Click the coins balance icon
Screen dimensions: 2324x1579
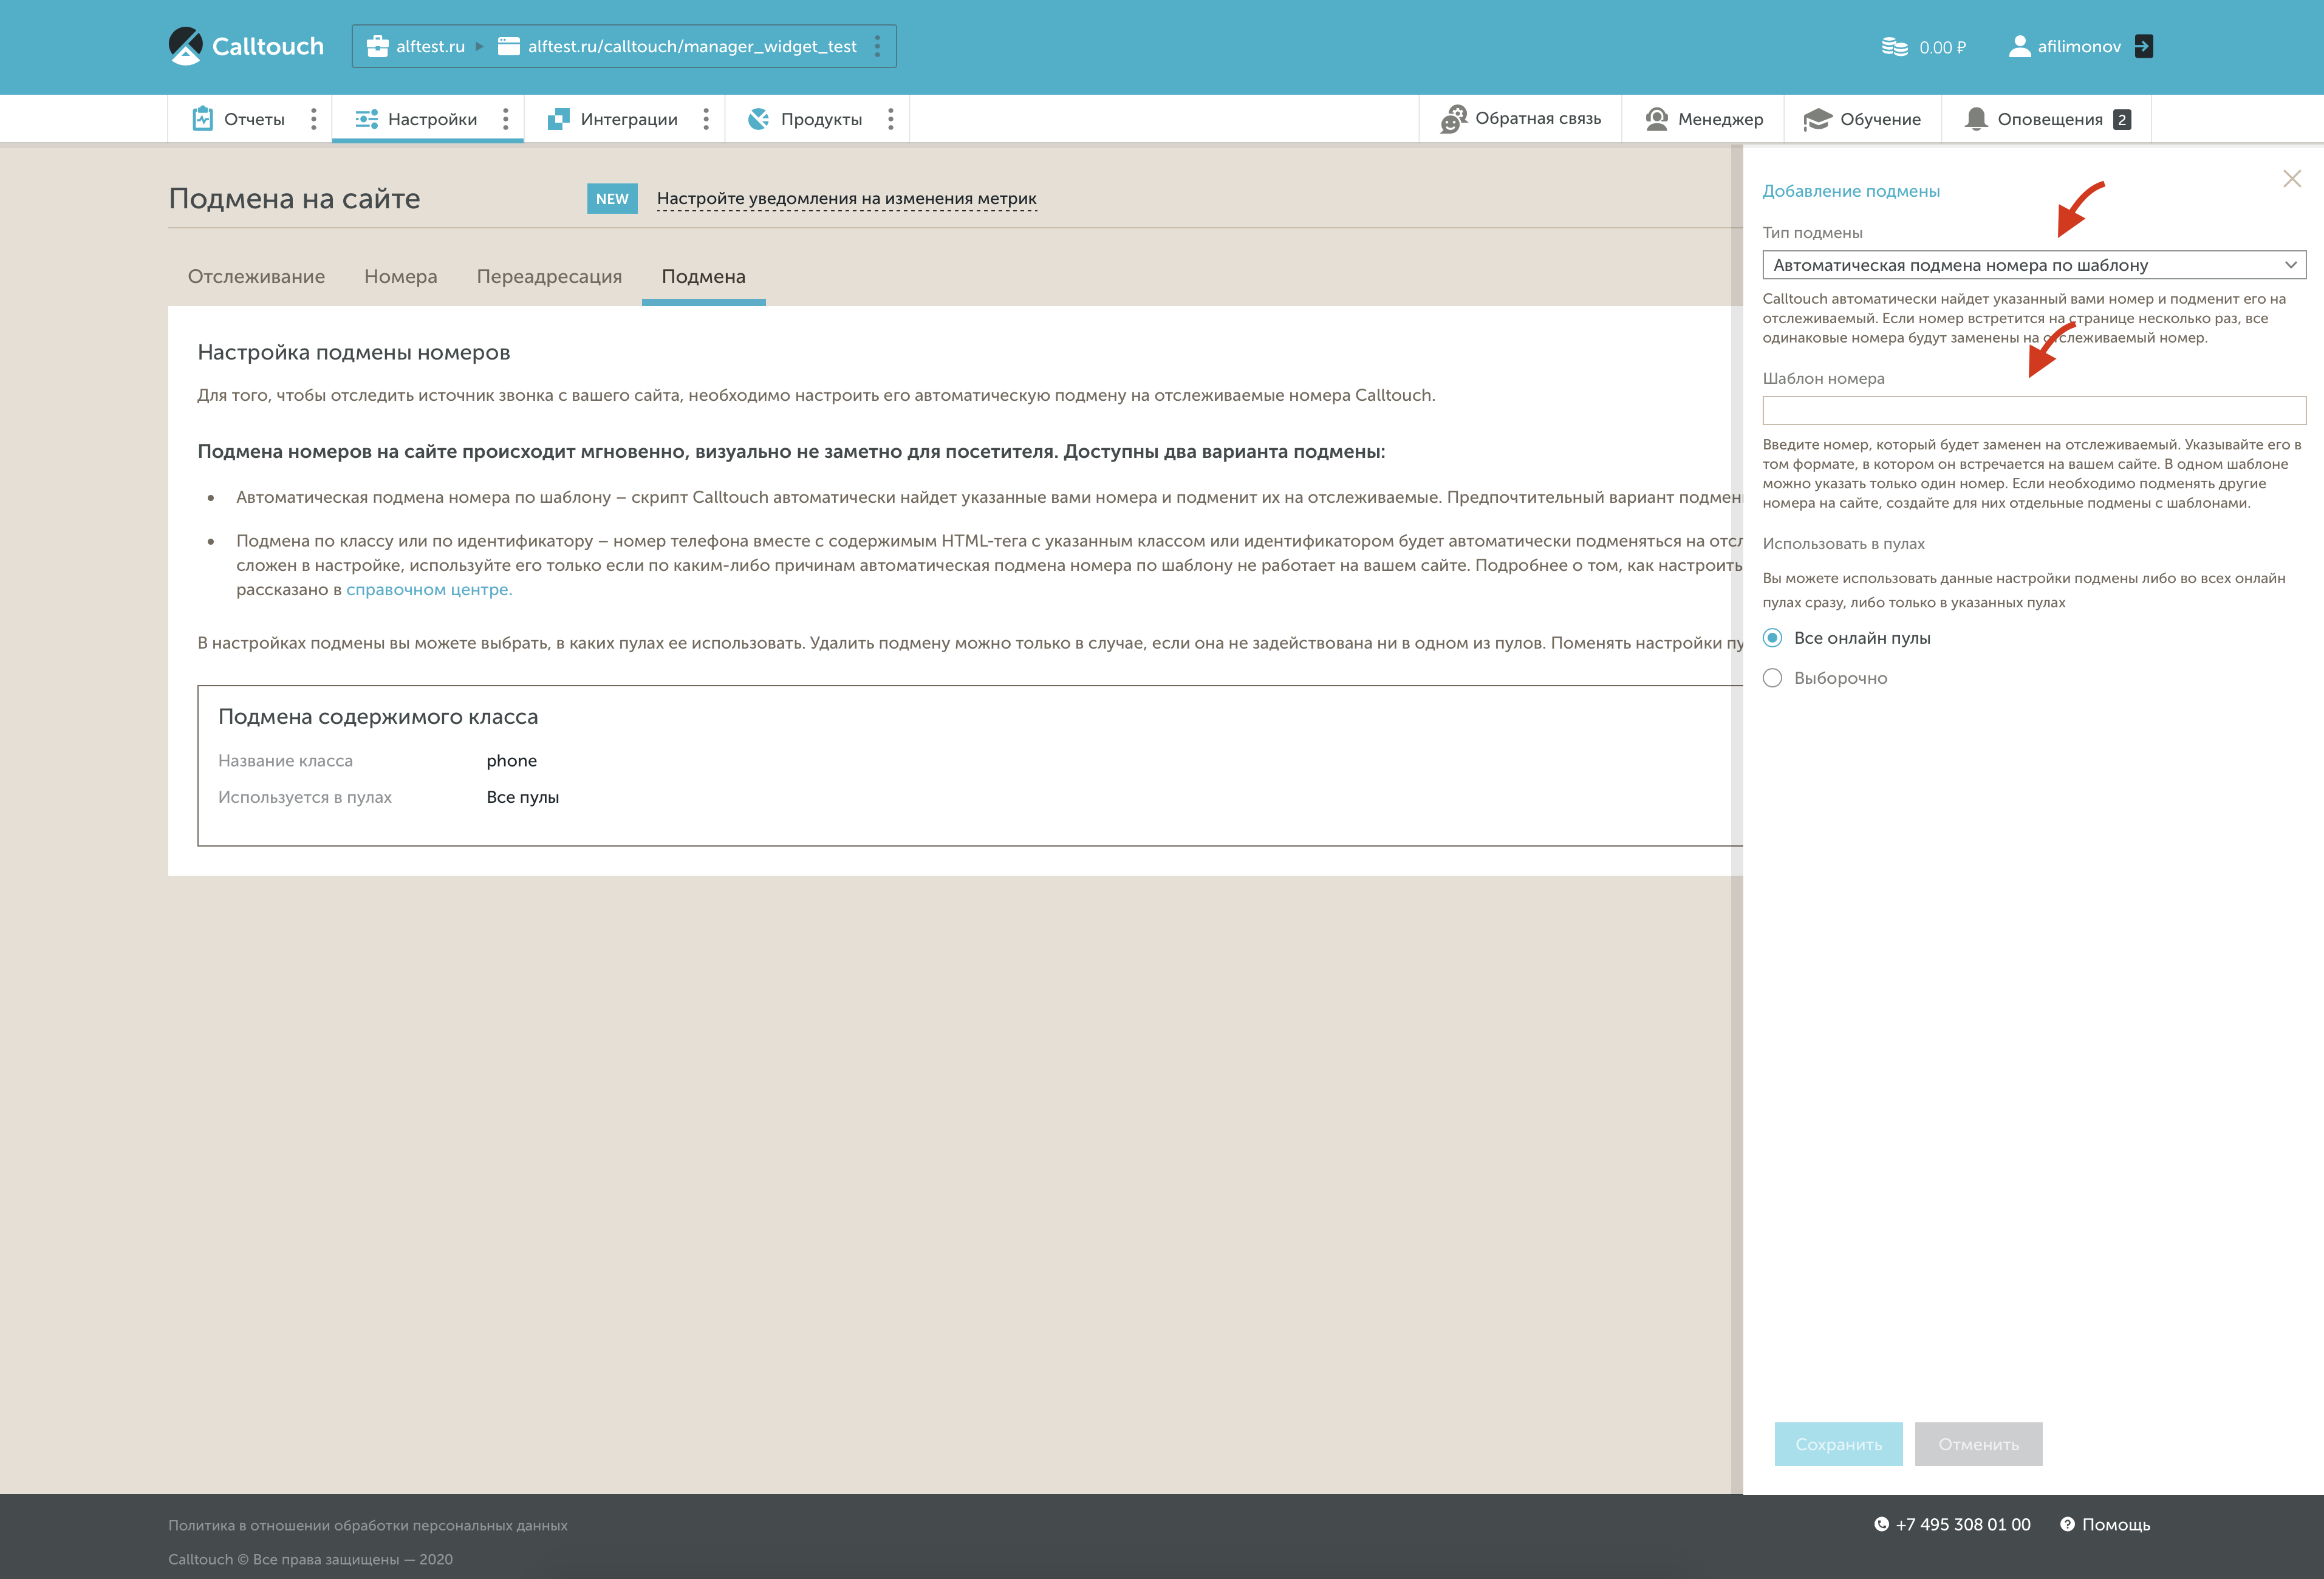[x=1894, y=47]
